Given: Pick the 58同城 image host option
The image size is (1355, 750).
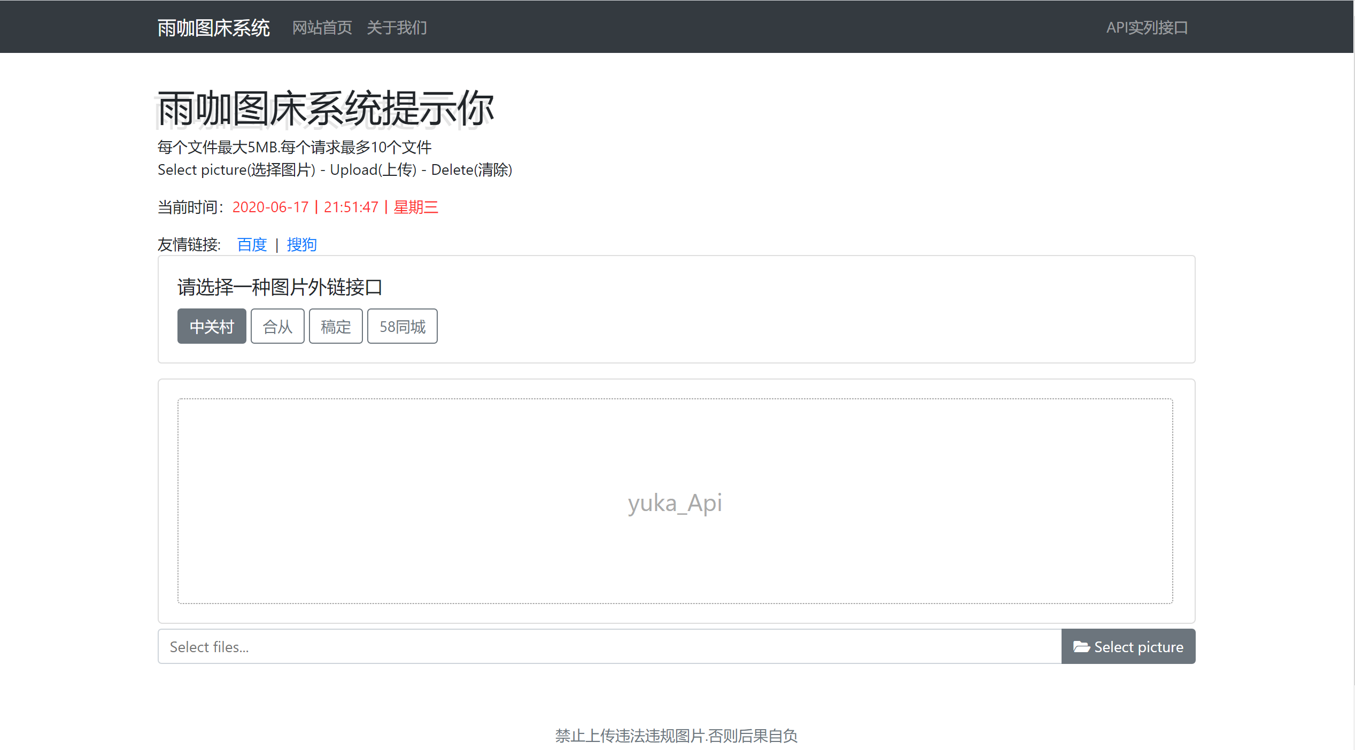Looking at the screenshot, I should coord(402,327).
